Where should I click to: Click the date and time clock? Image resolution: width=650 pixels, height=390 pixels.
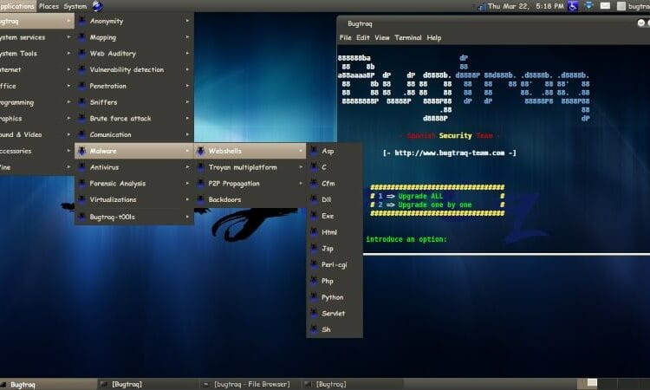526,6
